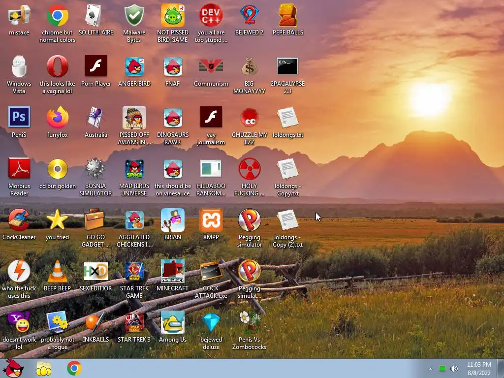Show hidden system tray icons
This screenshot has width=504, height=378.
click(430, 369)
